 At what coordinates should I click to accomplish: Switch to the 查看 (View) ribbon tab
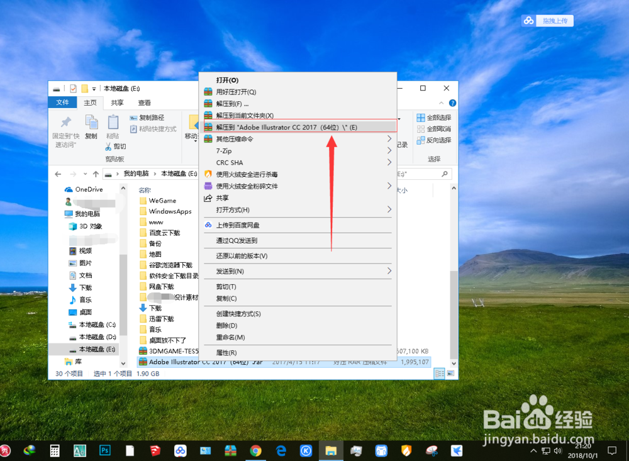[x=145, y=103]
